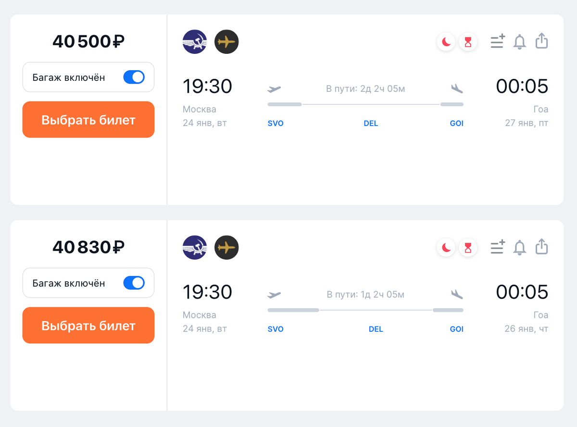Subscribe to price alerts bell on the 40 500₽ ticket
This screenshot has height=427, width=577.
tap(519, 42)
